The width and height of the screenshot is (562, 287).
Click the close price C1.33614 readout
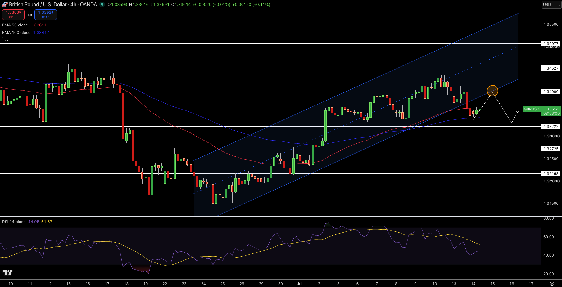click(x=181, y=5)
